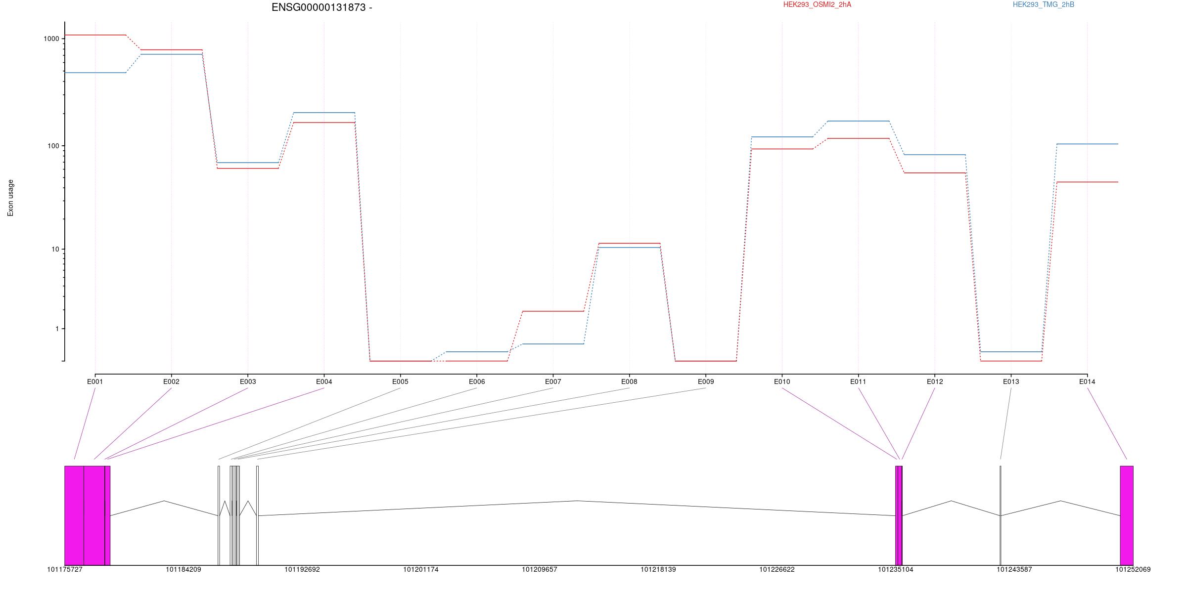Click the 100 y-axis tick label

tap(53, 146)
